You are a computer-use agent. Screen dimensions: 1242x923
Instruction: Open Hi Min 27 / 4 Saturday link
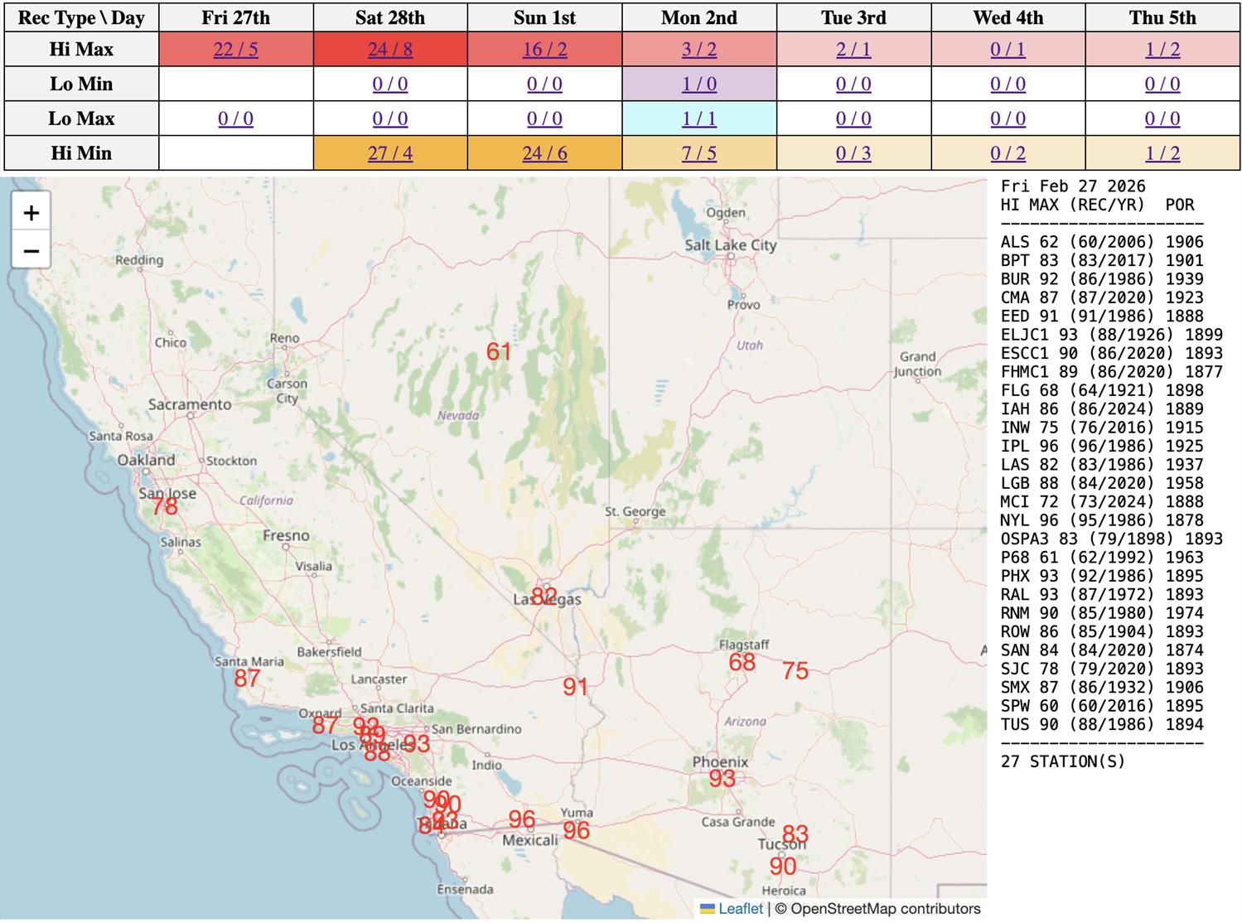click(x=390, y=154)
